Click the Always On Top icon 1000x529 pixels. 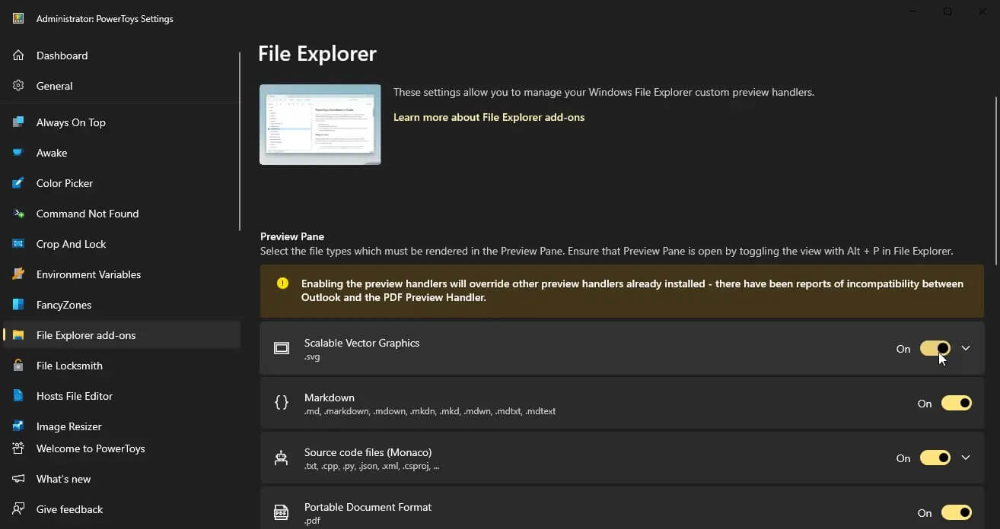click(x=18, y=122)
